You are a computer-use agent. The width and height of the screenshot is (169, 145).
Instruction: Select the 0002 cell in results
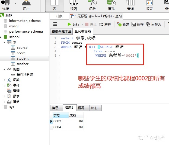pyautogui.click(x=61, y=121)
